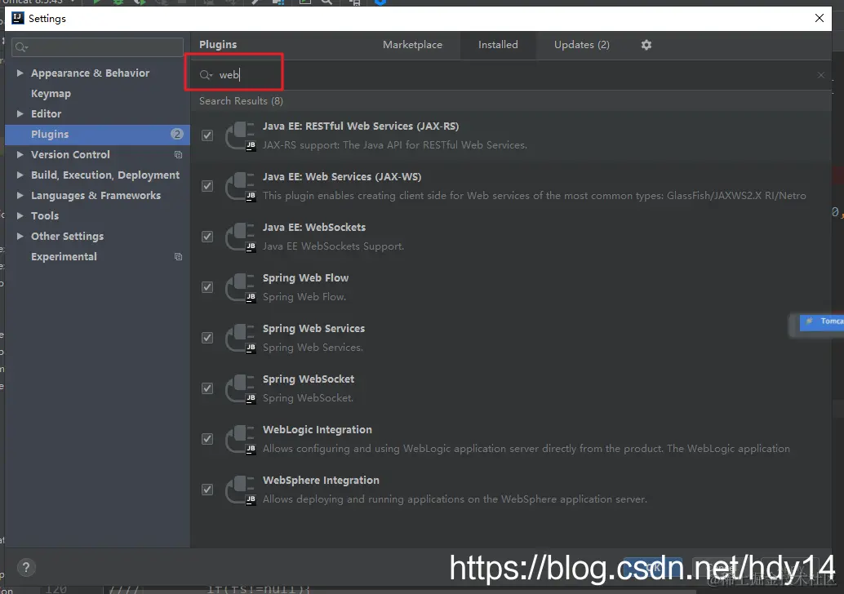Select the WebLogic Integration title
This screenshot has height=594, width=844.
click(317, 430)
